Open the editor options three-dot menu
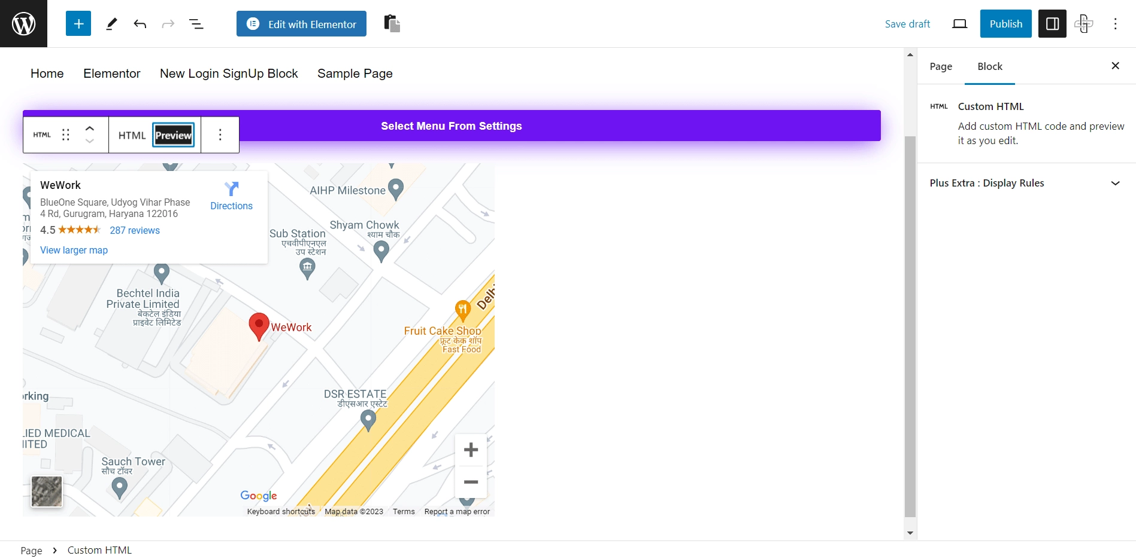1136x559 pixels. coord(1115,24)
